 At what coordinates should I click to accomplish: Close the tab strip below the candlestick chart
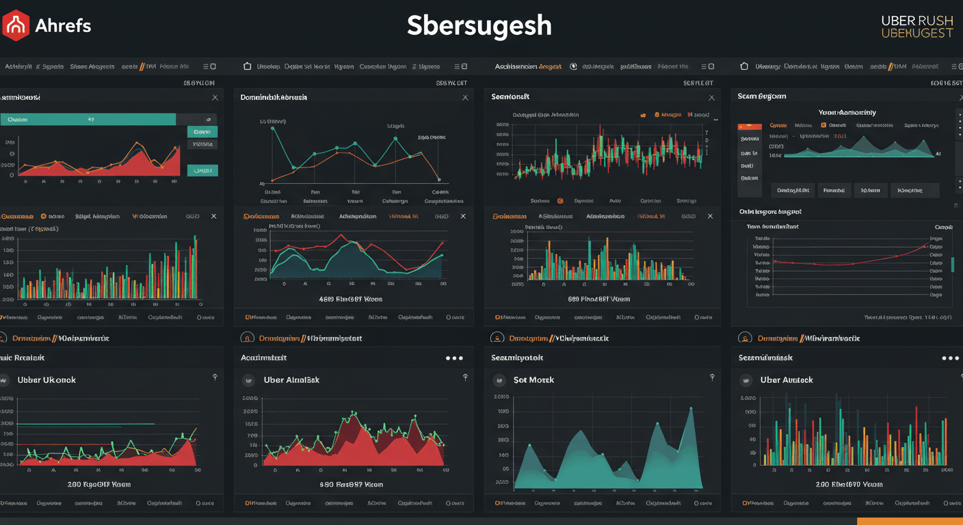711,216
